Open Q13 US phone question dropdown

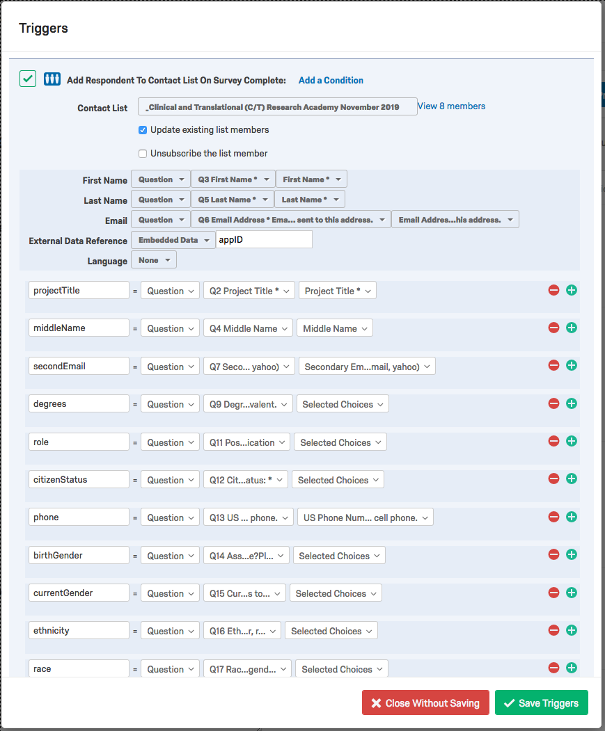coord(249,518)
